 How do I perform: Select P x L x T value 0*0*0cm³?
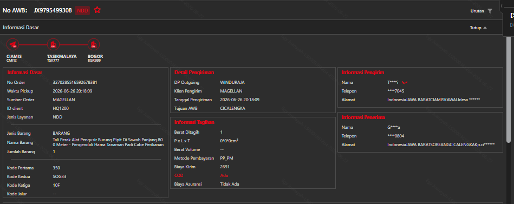229,141
